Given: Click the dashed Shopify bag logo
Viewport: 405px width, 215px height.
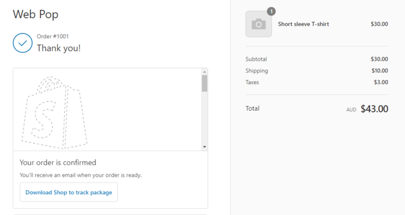Looking at the screenshot, I should (x=54, y=112).
